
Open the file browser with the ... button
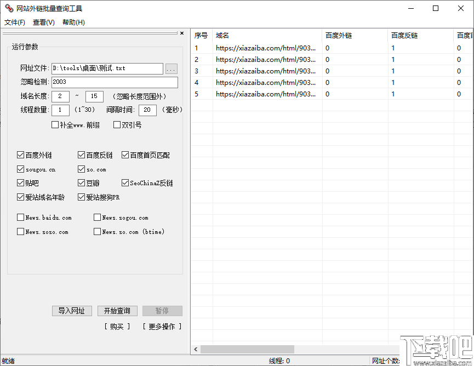(x=171, y=68)
